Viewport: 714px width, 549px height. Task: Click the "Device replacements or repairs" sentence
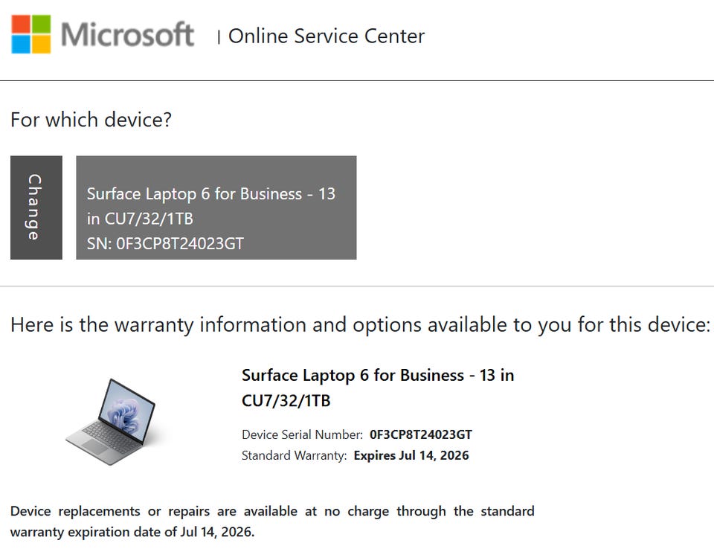[272, 511]
